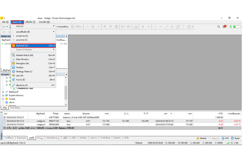The width and height of the screenshot is (242, 161).
Task: Click the Toolbox entry icon
Action: (13, 67)
